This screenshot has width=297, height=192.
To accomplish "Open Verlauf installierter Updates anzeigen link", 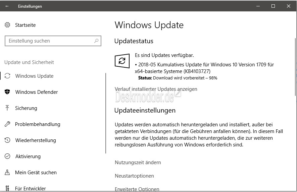I will (156, 89).
